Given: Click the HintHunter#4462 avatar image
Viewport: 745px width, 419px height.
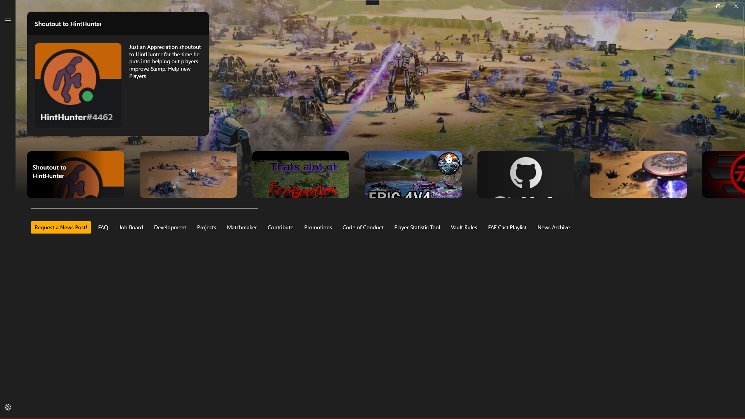Looking at the screenshot, I should coord(78,85).
